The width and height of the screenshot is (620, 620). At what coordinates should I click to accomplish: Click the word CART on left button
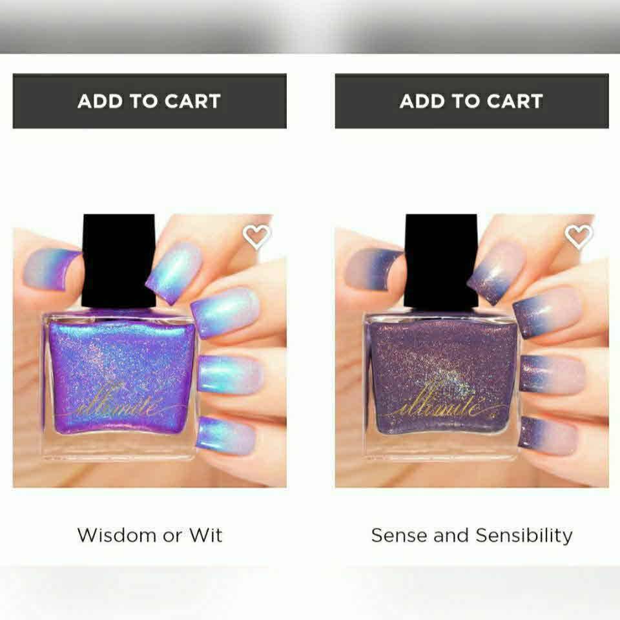click(192, 101)
